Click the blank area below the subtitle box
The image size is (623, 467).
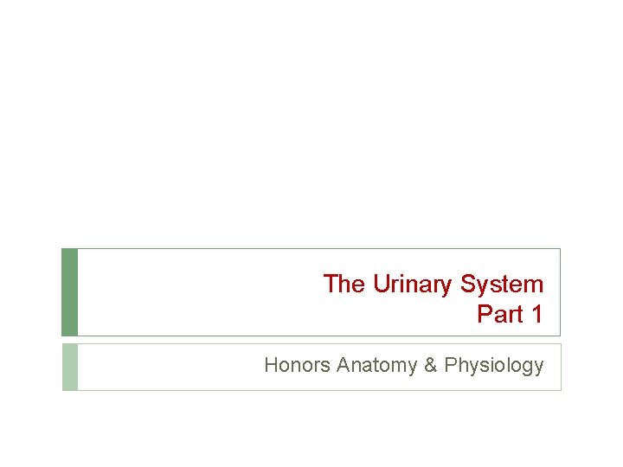point(311,429)
